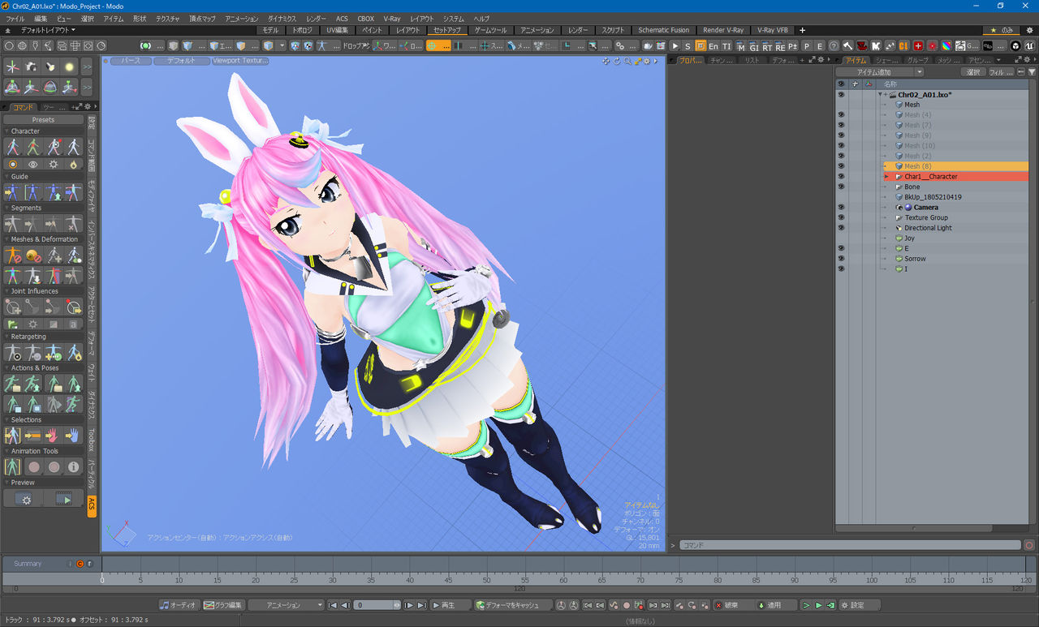Toggle visibility of Directional Light
Screen dimensions: 1039x627
coord(841,228)
